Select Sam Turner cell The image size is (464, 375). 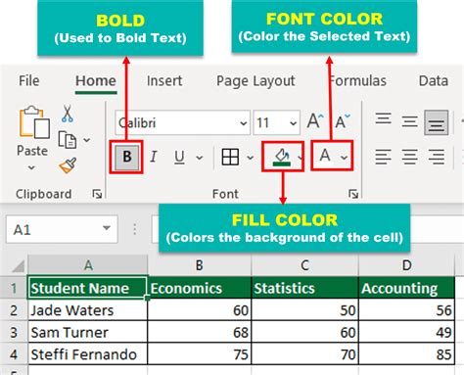[87, 332]
